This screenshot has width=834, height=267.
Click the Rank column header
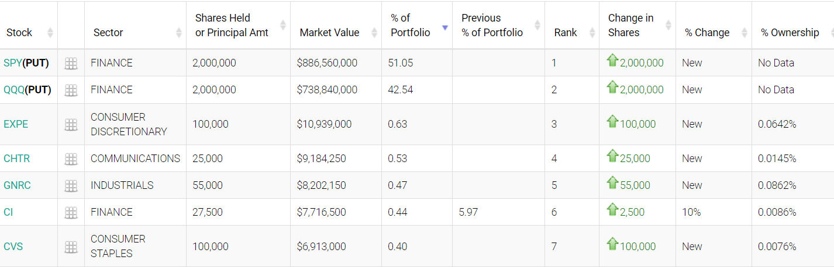[x=566, y=33]
